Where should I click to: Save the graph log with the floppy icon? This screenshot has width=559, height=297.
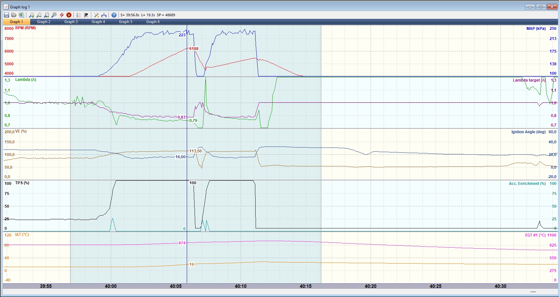pos(6,15)
